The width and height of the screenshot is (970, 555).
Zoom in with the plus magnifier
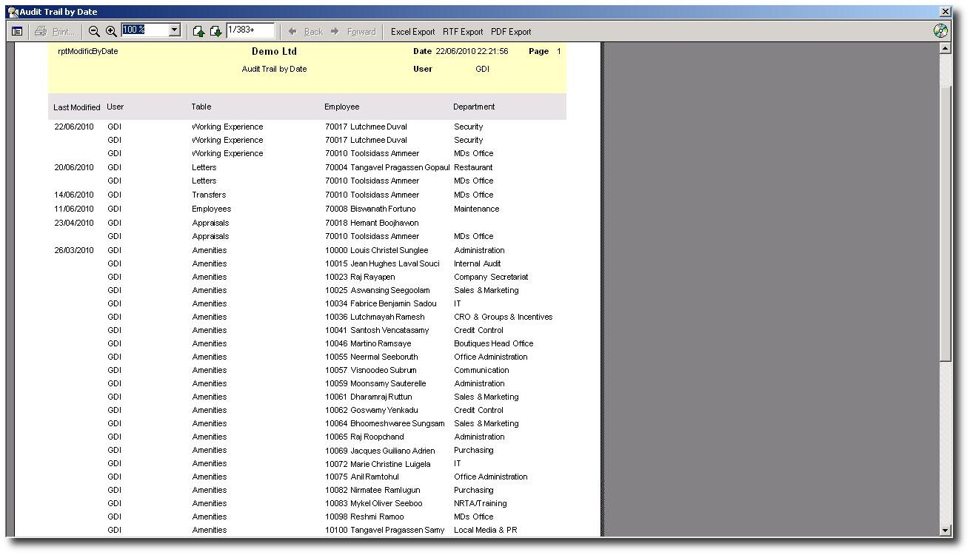tap(111, 31)
